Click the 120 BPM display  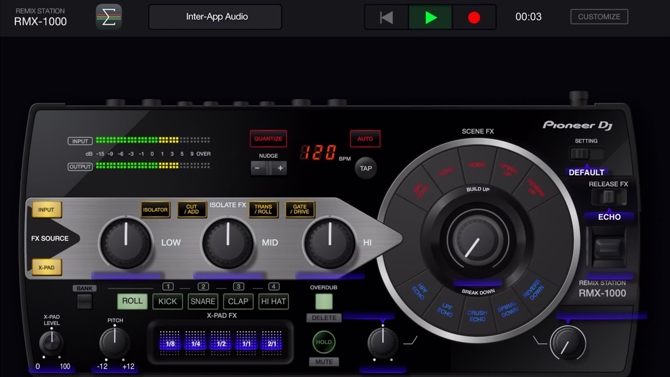click(x=318, y=152)
